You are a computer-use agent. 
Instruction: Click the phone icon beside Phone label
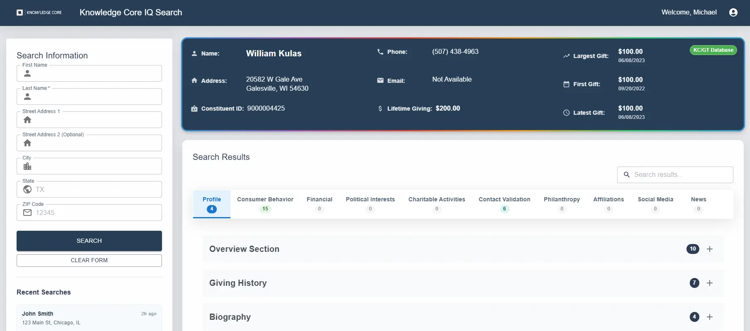click(x=380, y=52)
